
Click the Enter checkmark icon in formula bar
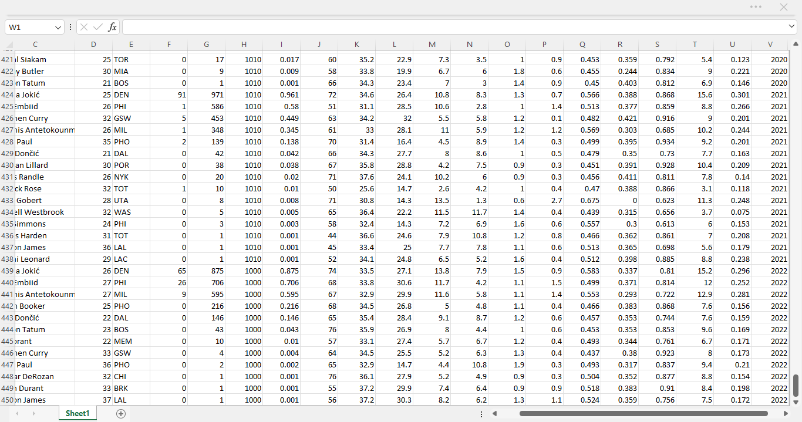click(x=98, y=27)
